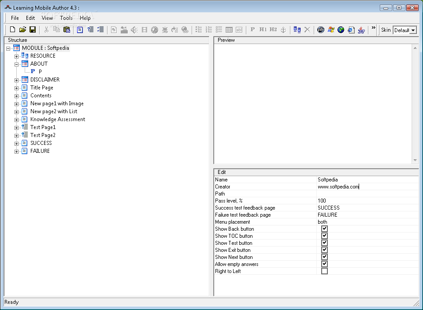Insert a paragraph with P icon
This screenshot has height=310, width=423.
(252, 30)
